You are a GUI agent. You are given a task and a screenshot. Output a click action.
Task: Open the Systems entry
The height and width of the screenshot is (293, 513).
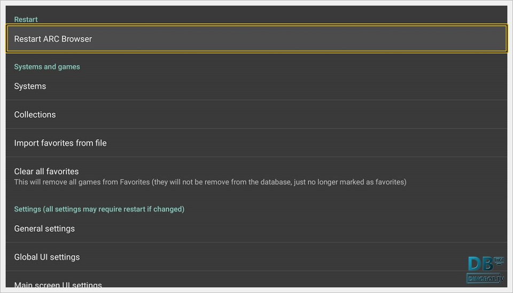point(256,86)
